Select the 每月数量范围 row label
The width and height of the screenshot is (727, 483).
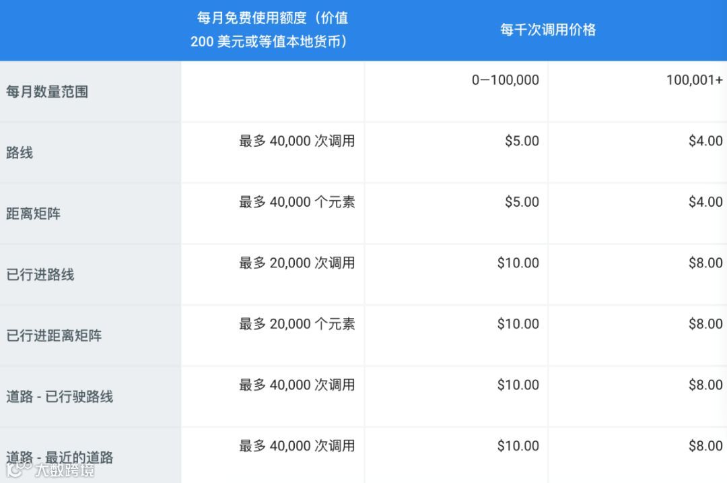(47, 92)
